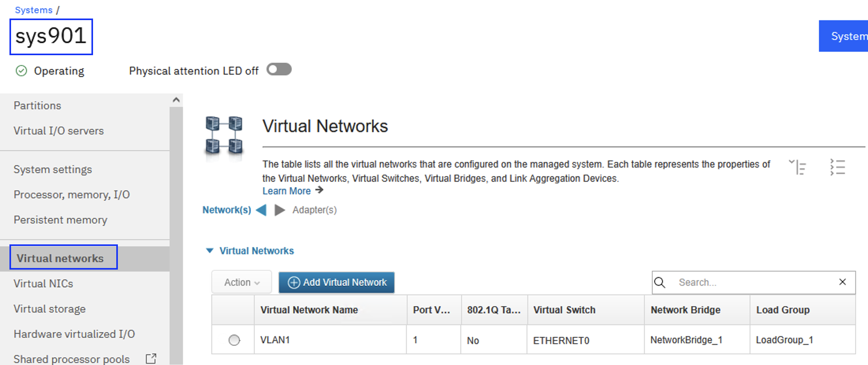
Task: Open the Action dropdown menu
Action: 242,283
